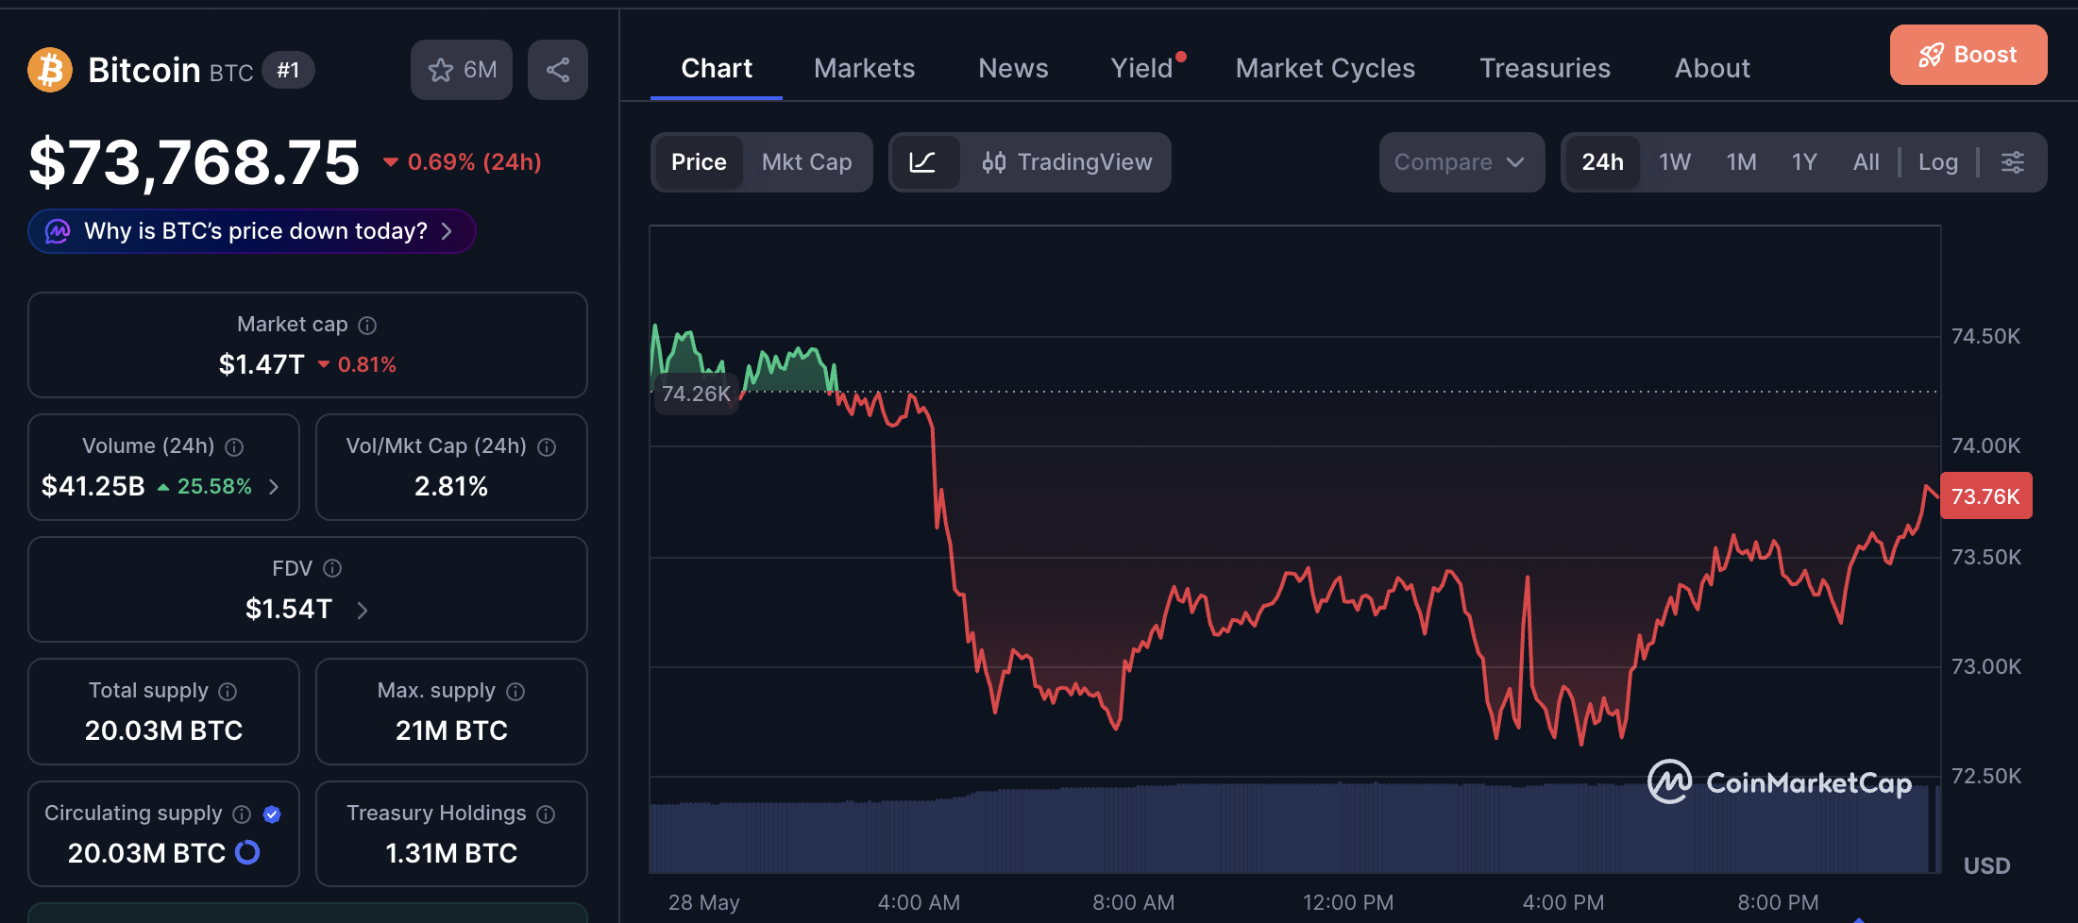Click the $41.25B volume value
Viewport: 2078px width, 923px height.
93,487
